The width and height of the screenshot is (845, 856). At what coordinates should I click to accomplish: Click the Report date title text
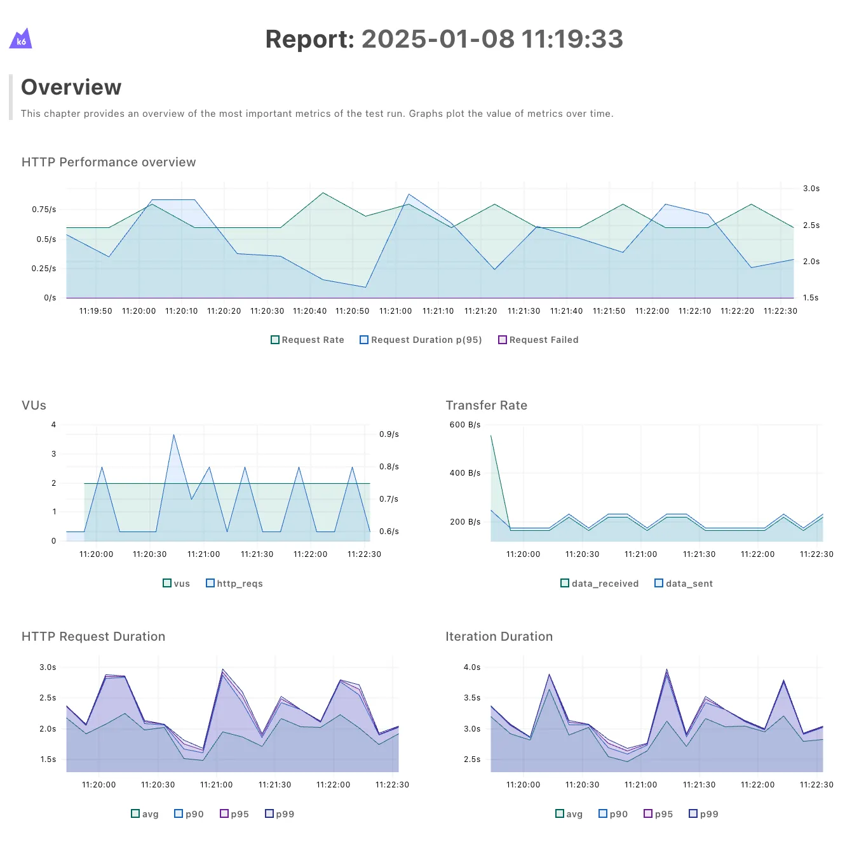pos(444,39)
